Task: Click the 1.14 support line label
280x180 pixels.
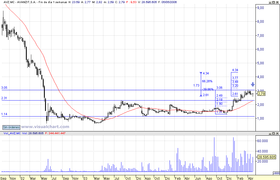Action: point(4,114)
